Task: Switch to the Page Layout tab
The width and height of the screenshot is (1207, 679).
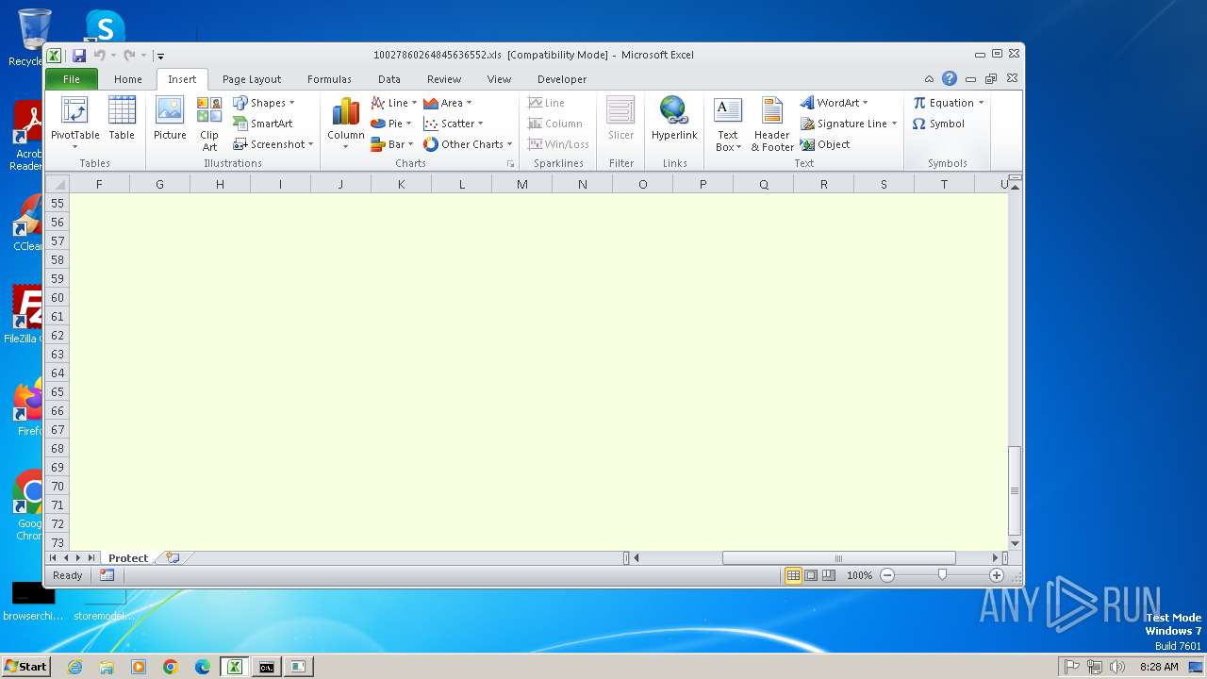Action: pos(252,79)
